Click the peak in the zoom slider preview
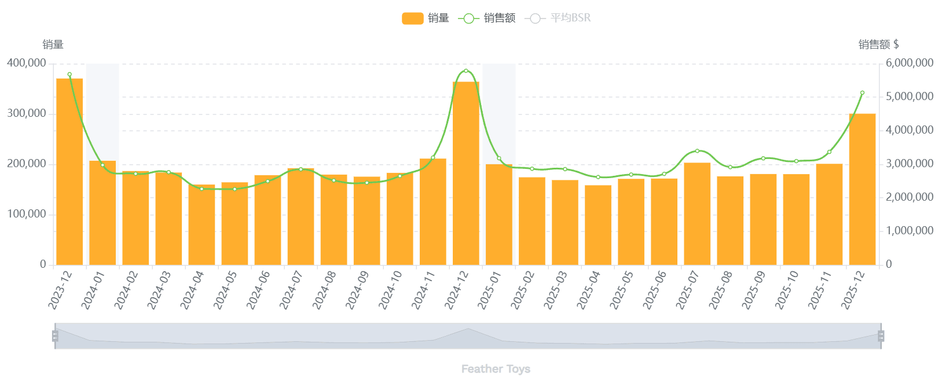The width and height of the screenshot is (942, 380). (x=468, y=330)
